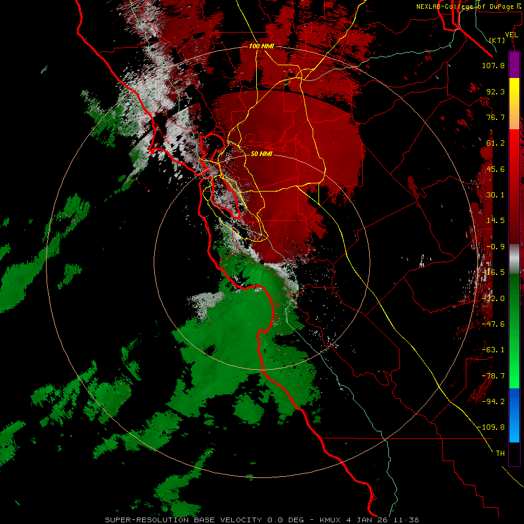Click the -32.0 scale value
Image resolution: width=524 pixels, height=524 pixels.
493,299
